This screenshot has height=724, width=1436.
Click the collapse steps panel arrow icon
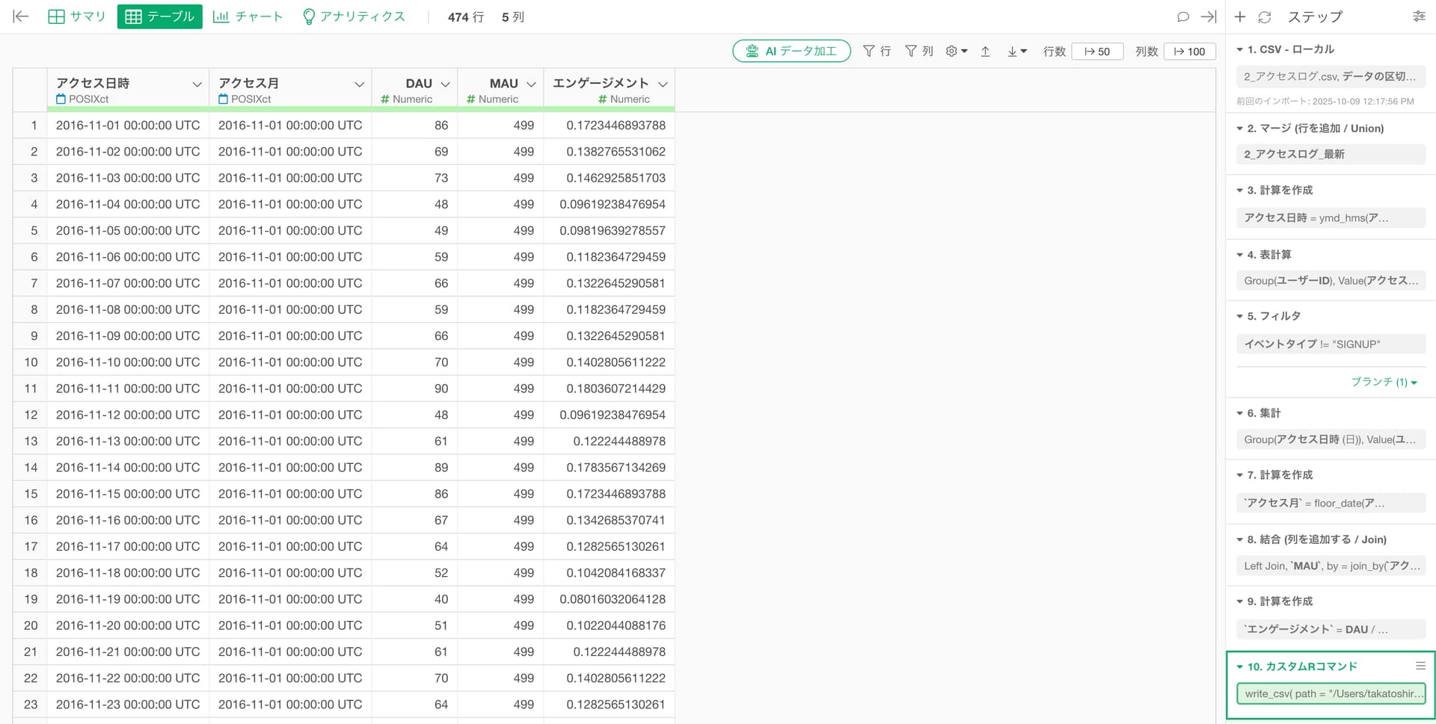click(1208, 16)
